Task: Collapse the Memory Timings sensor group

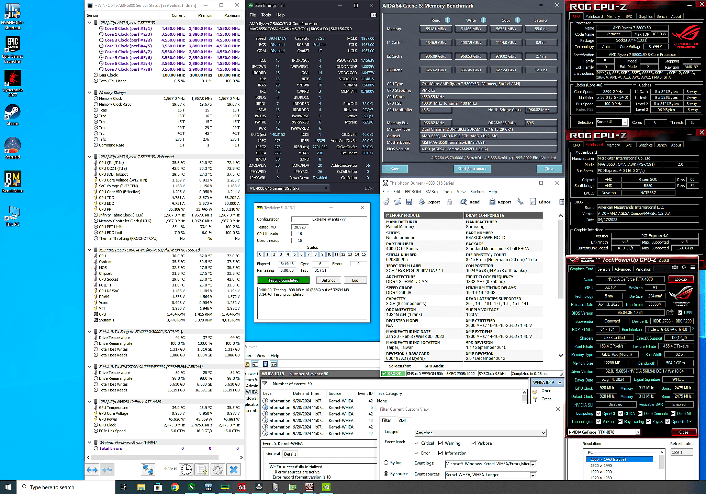Action: pos(90,93)
